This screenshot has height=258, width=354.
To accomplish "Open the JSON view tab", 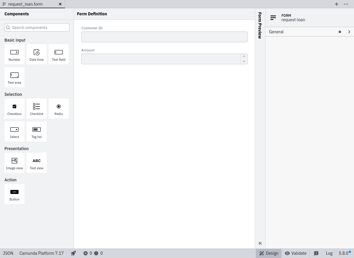I will 8,253.
